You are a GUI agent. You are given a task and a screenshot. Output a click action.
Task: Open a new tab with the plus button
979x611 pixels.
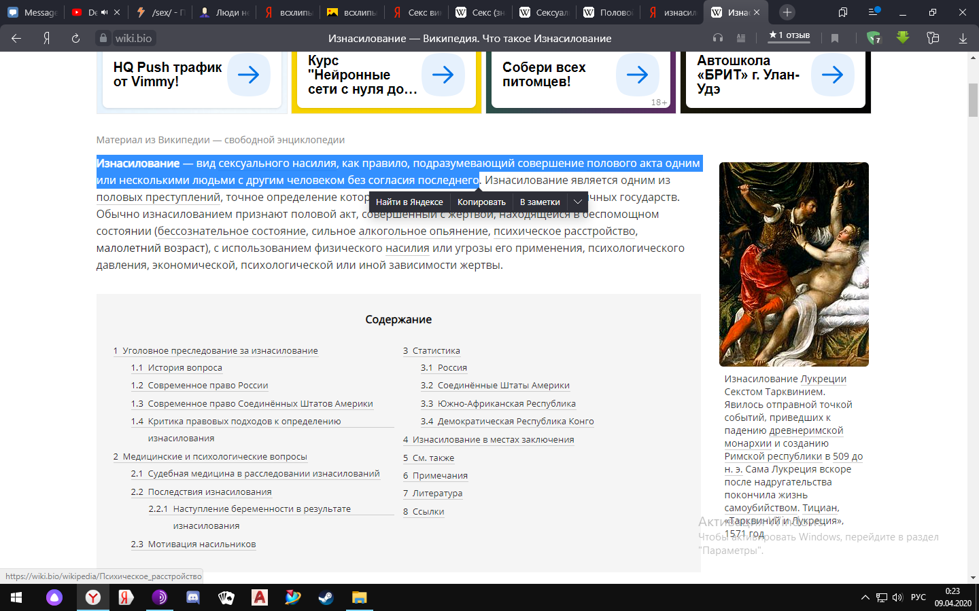(x=787, y=12)
